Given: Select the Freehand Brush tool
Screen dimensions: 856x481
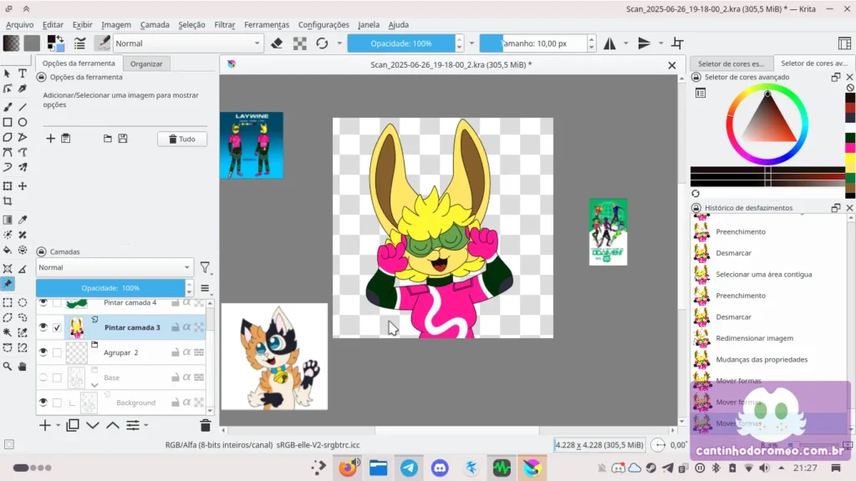Looking at the screenshot, I should pos(8,107).
